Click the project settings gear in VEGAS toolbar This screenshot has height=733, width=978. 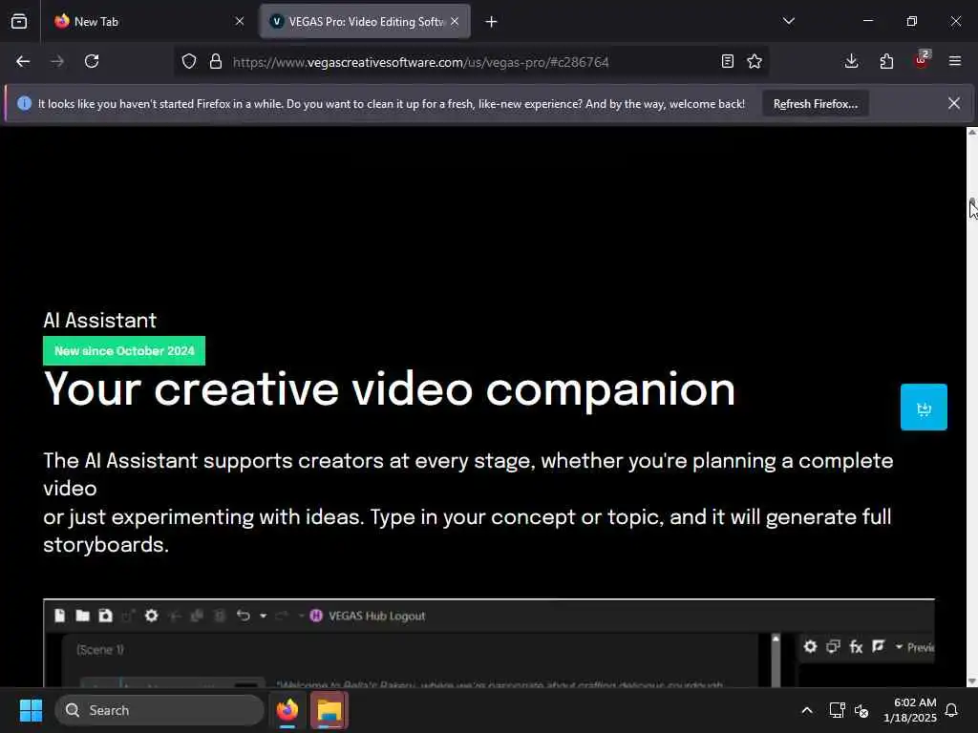151,616
